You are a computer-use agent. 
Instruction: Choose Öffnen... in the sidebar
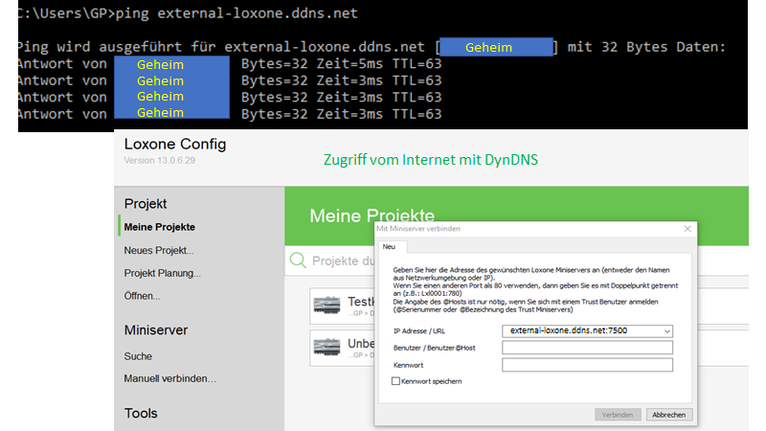[142, 296]
